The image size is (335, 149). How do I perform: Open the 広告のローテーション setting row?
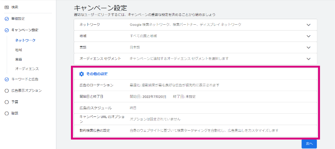[x=195, y=85]
